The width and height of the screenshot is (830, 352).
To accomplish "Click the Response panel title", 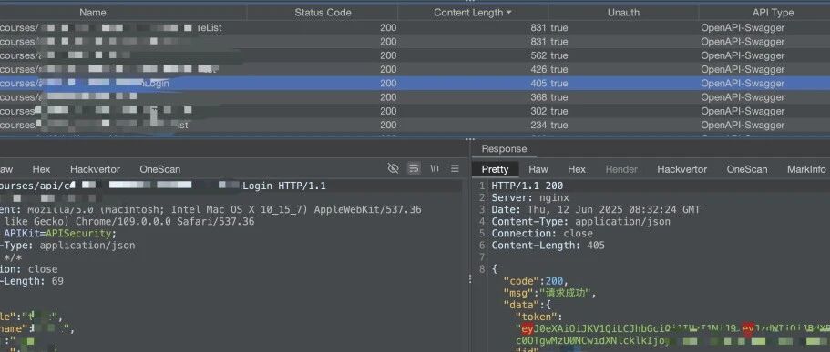I will (x=504, y=149).
